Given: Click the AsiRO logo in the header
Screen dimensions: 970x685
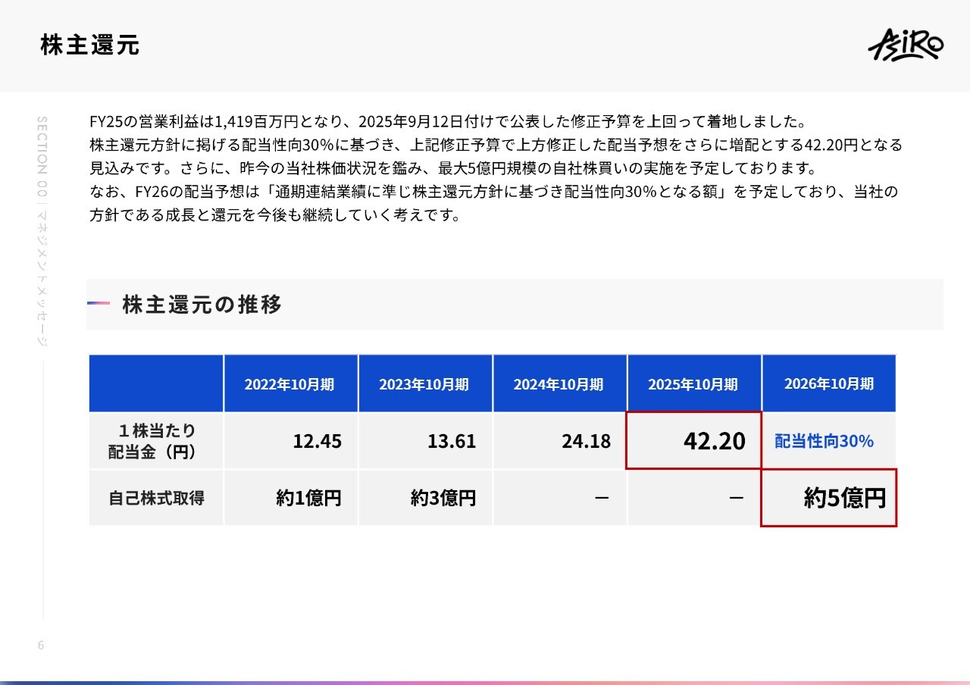Looking at the screenshot, I should [x=905, y=45].
